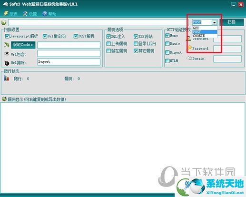
Task: Focus the Url包含 input field
Action: (x=69, y=53)
